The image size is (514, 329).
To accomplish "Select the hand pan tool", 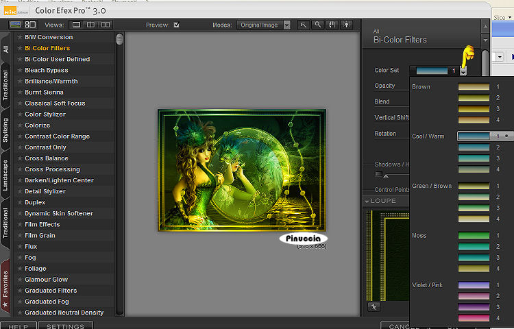I will tap(332, 25).
